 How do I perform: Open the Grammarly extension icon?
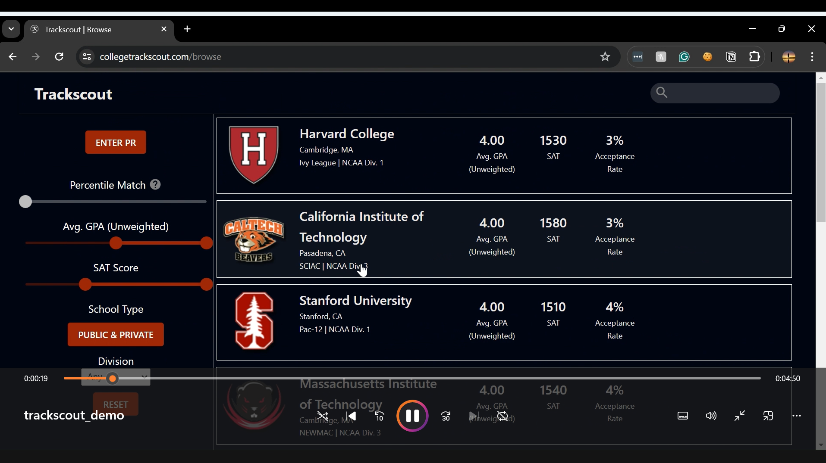(x=685, y=57)
